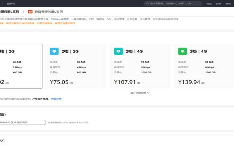This screenshot has width=234, height=146.
Task: Click the ¥139.94 price text
Action: click(x=189, y=82)
